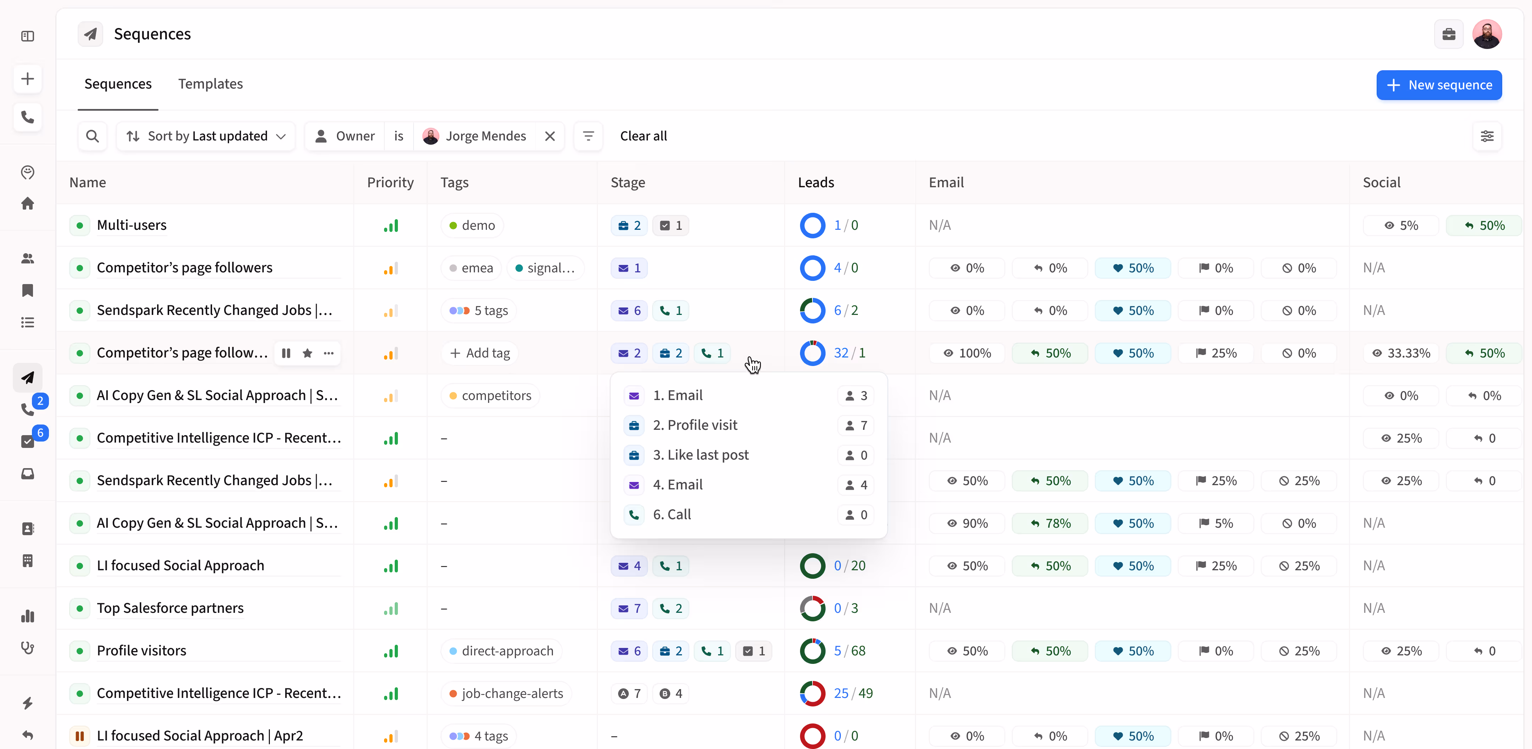Switch to the Templates tab
The image size is (1532, 749).
[211, 84]
